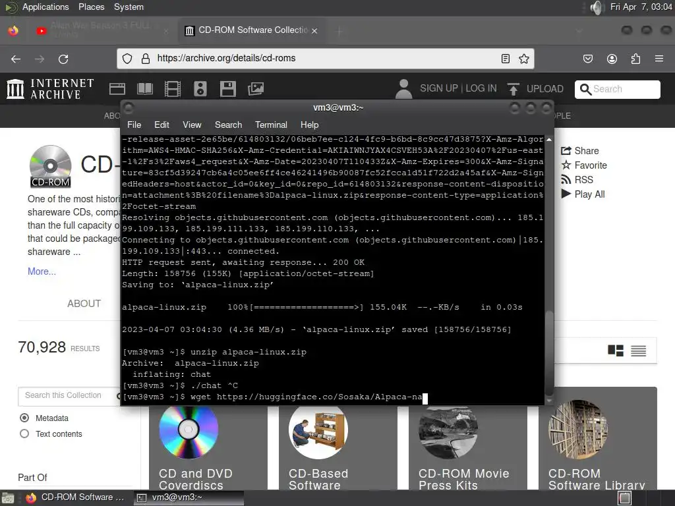Reload the archive.org page
This screenshot has width=675, height=506.
point(63,59)
